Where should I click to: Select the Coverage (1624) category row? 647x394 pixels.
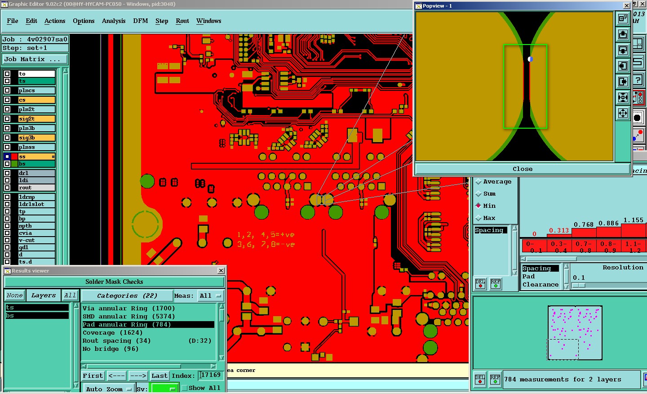click(x=148, y=332)
